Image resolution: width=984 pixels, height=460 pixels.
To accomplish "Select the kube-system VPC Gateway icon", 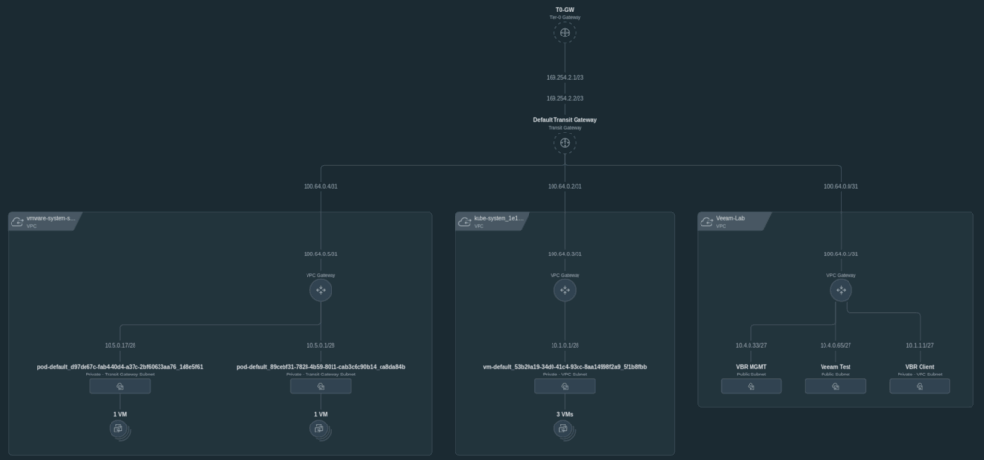I will (565, 290).
